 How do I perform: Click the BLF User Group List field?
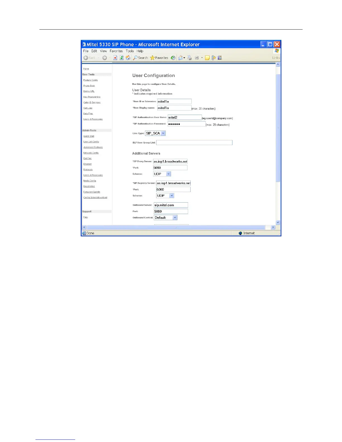tap(194, 143)
